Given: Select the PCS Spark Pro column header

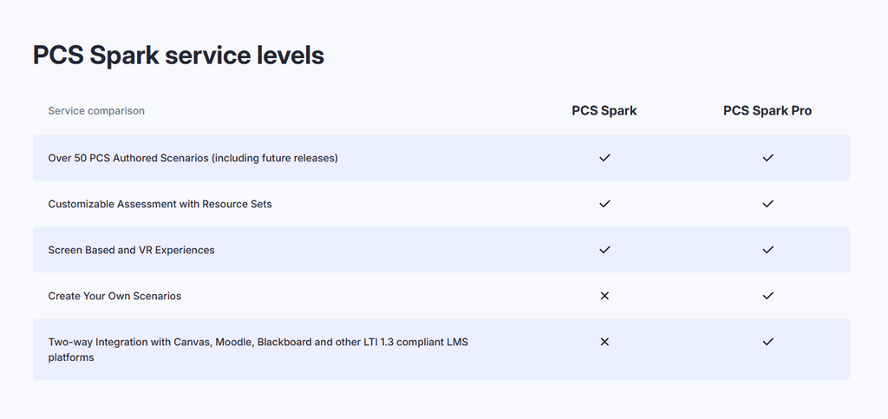Looking at the screenshot, I should tap(767, 111).
